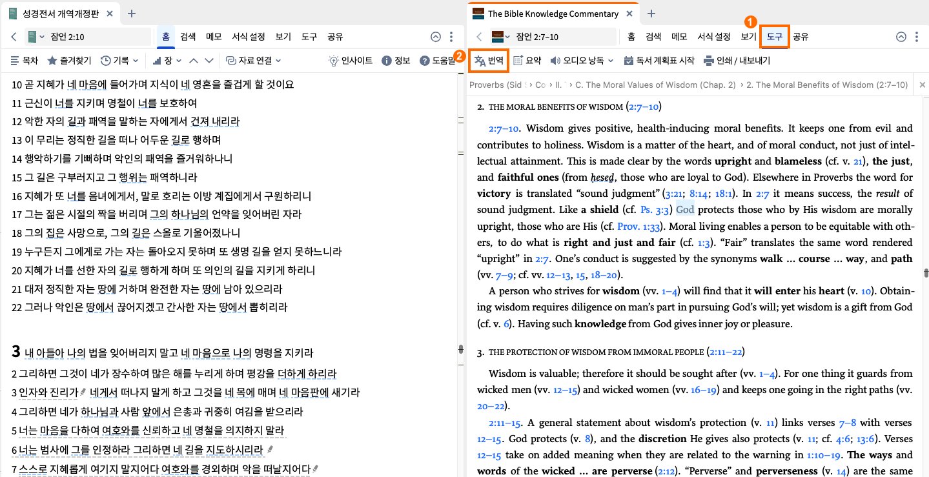The width and height of the screenshot is (929, 477).
Task: Select 메모 tab in Bible panel
Action: pos(214,37)
